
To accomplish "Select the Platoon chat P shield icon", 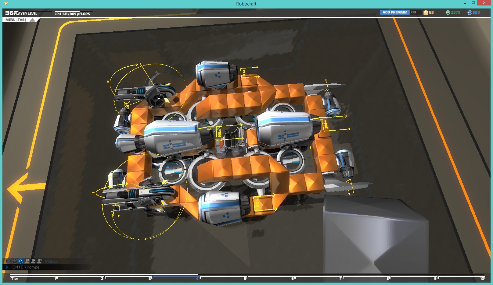I will tap(21, 261).
